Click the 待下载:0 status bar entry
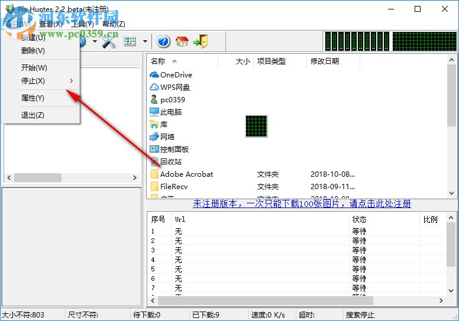This screenshot has height=321, width=459. (x=147, y=315)
